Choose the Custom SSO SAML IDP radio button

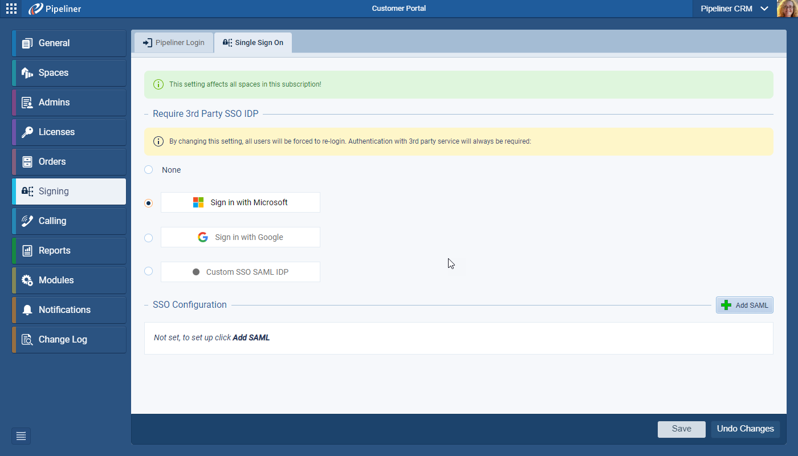click(x=149, y=271)
